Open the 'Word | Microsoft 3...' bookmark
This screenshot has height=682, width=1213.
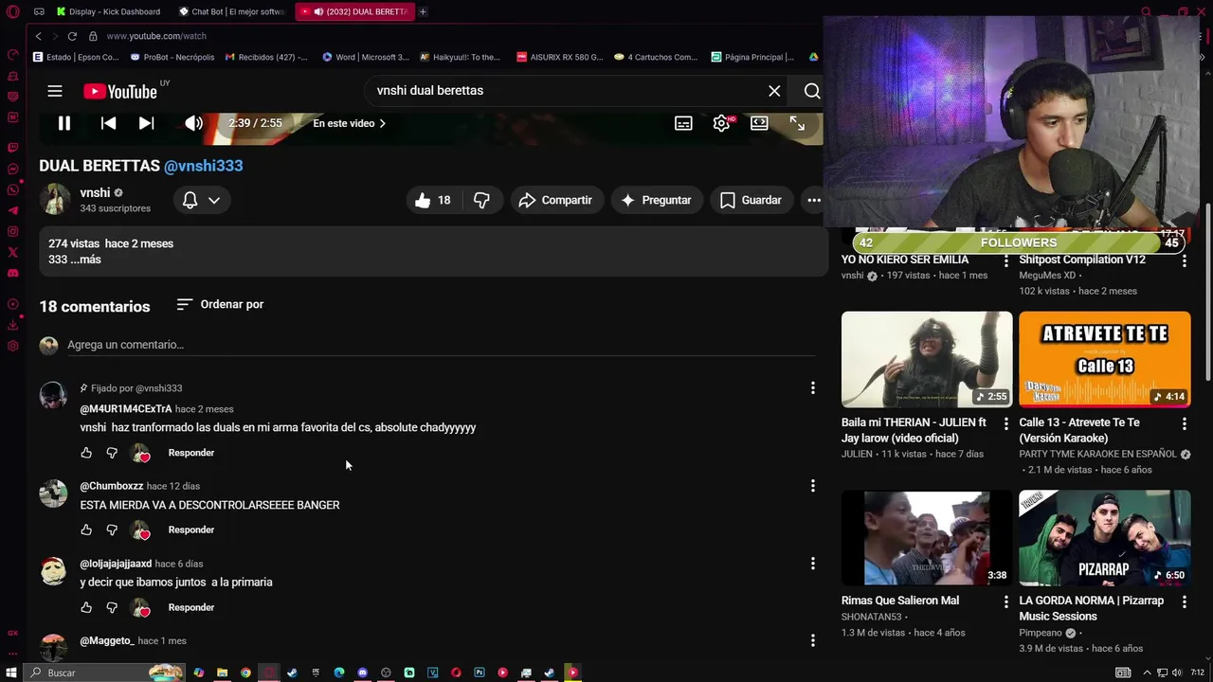[366, 57]
